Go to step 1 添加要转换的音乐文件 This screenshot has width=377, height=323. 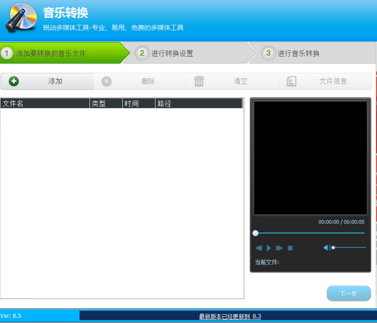coord(51,53)
